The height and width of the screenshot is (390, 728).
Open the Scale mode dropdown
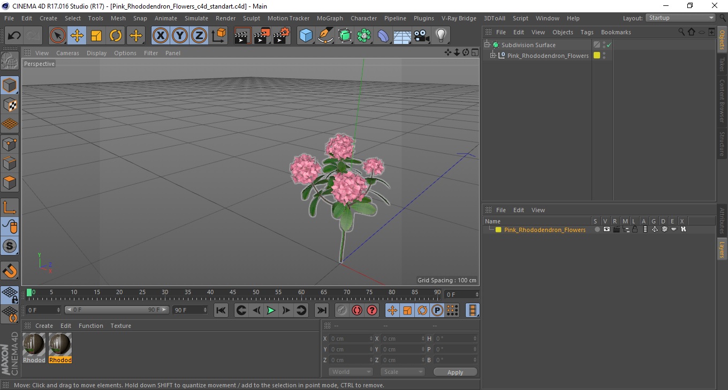click(403, 372)
